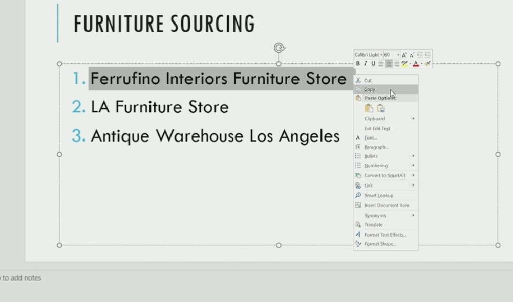
Task: Toggle Bold in the mini toolbar
Action: click(x=358, y=64)
